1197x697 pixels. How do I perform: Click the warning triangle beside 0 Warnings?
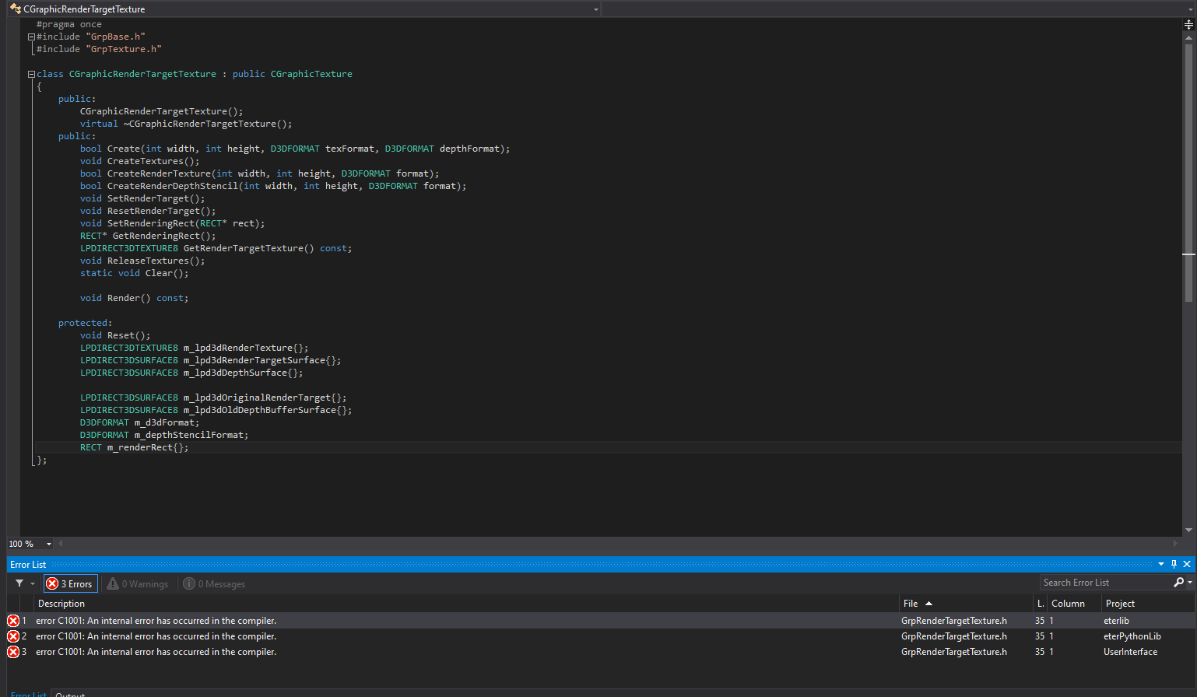(114, 583)
